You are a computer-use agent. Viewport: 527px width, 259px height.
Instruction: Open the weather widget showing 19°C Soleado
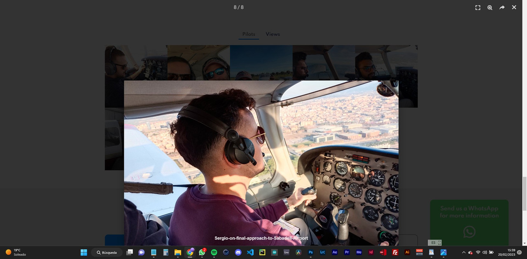[16, 252]
